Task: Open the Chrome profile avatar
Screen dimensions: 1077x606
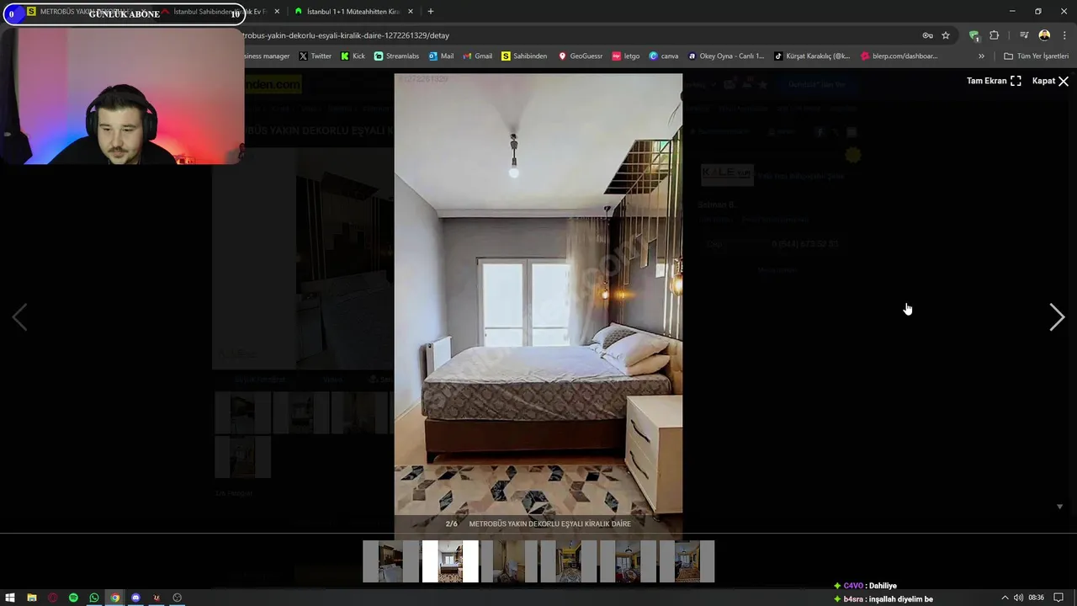Action: click(1044, 35)
